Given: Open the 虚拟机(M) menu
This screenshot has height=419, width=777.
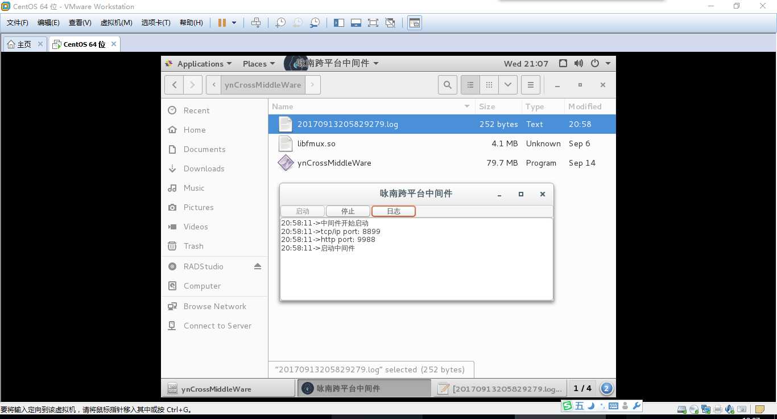Looking at the screenshot, I should 116,23.
